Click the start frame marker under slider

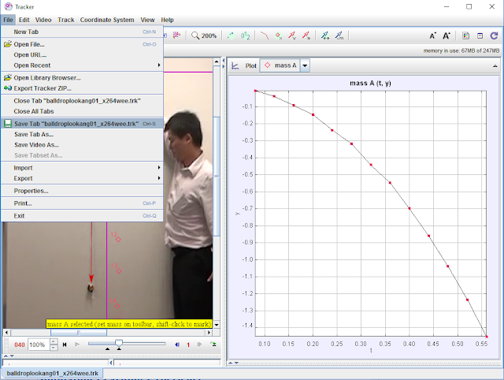point(107,349)
